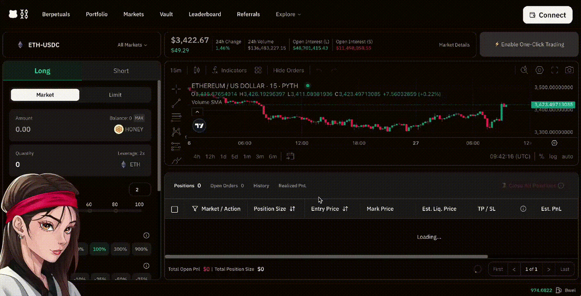Switch to the Open Orders tab
Viewport: 581px width, 296px height.
pos(227,186)
